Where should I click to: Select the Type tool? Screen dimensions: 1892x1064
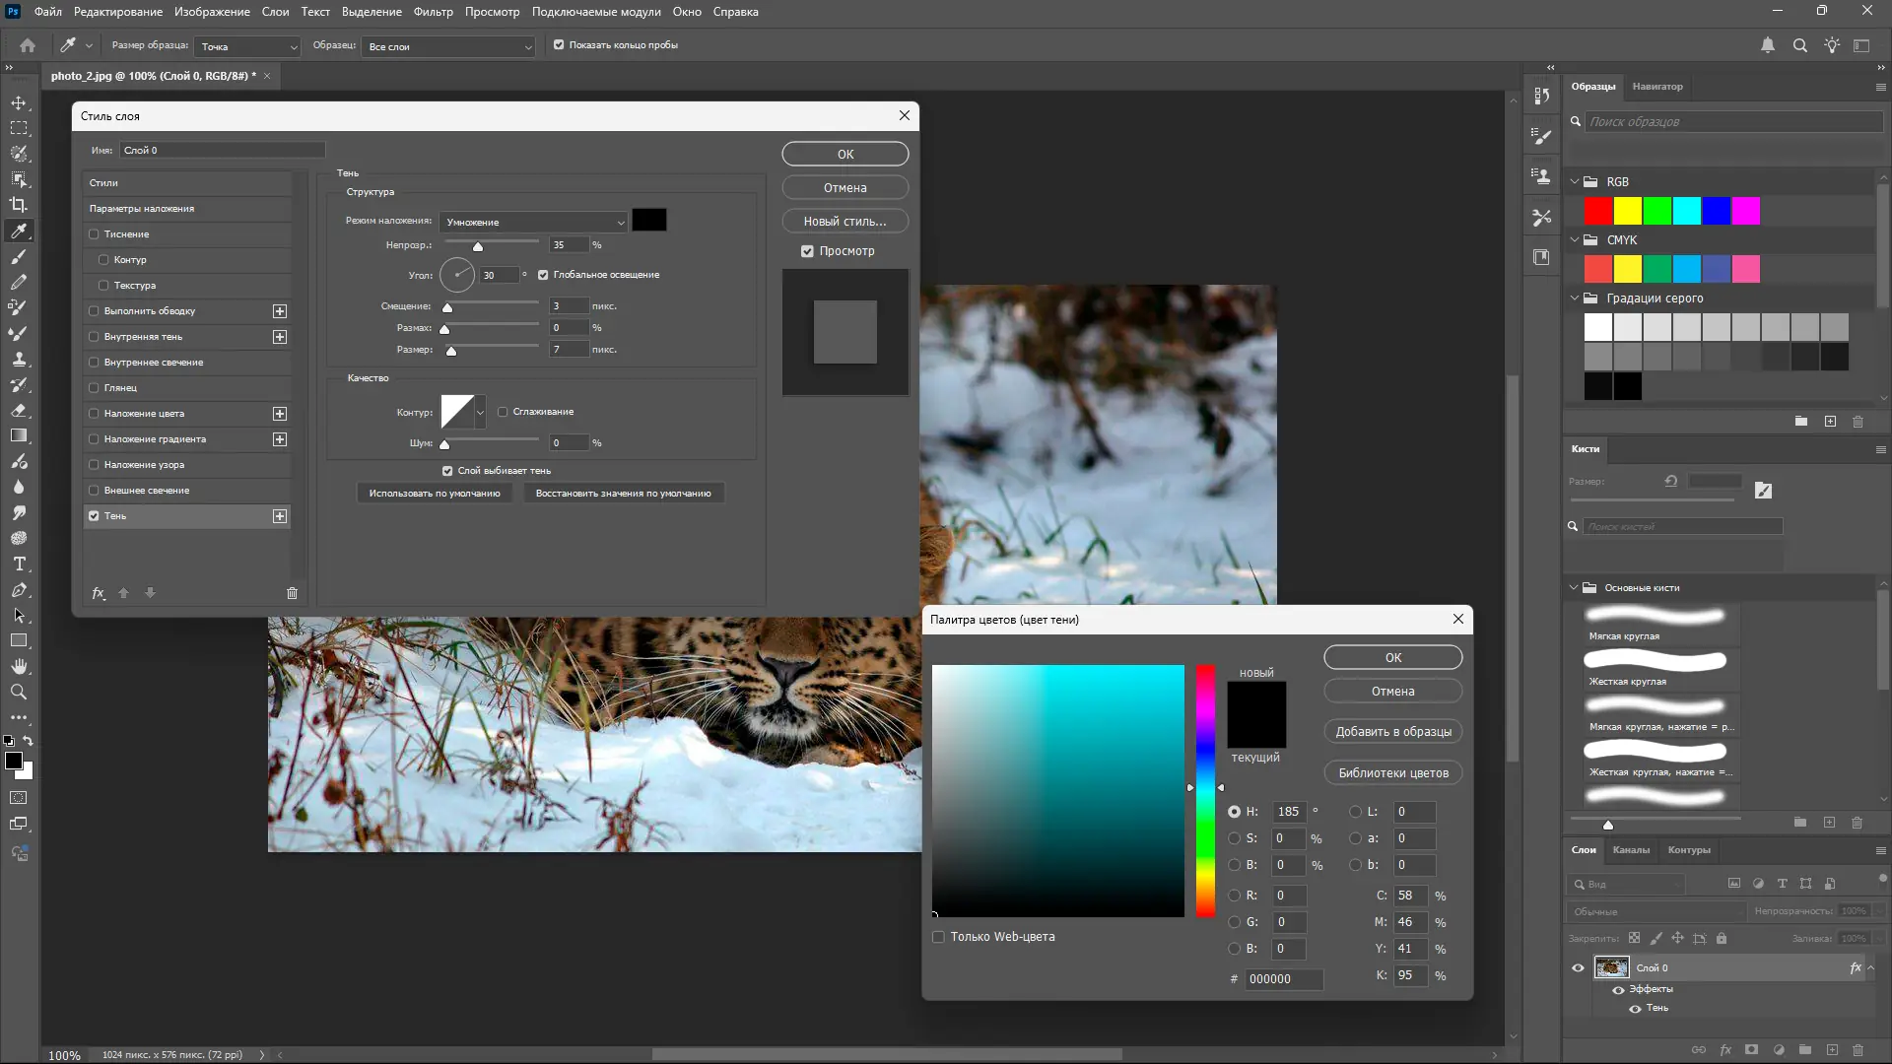[x=19, y=564]
